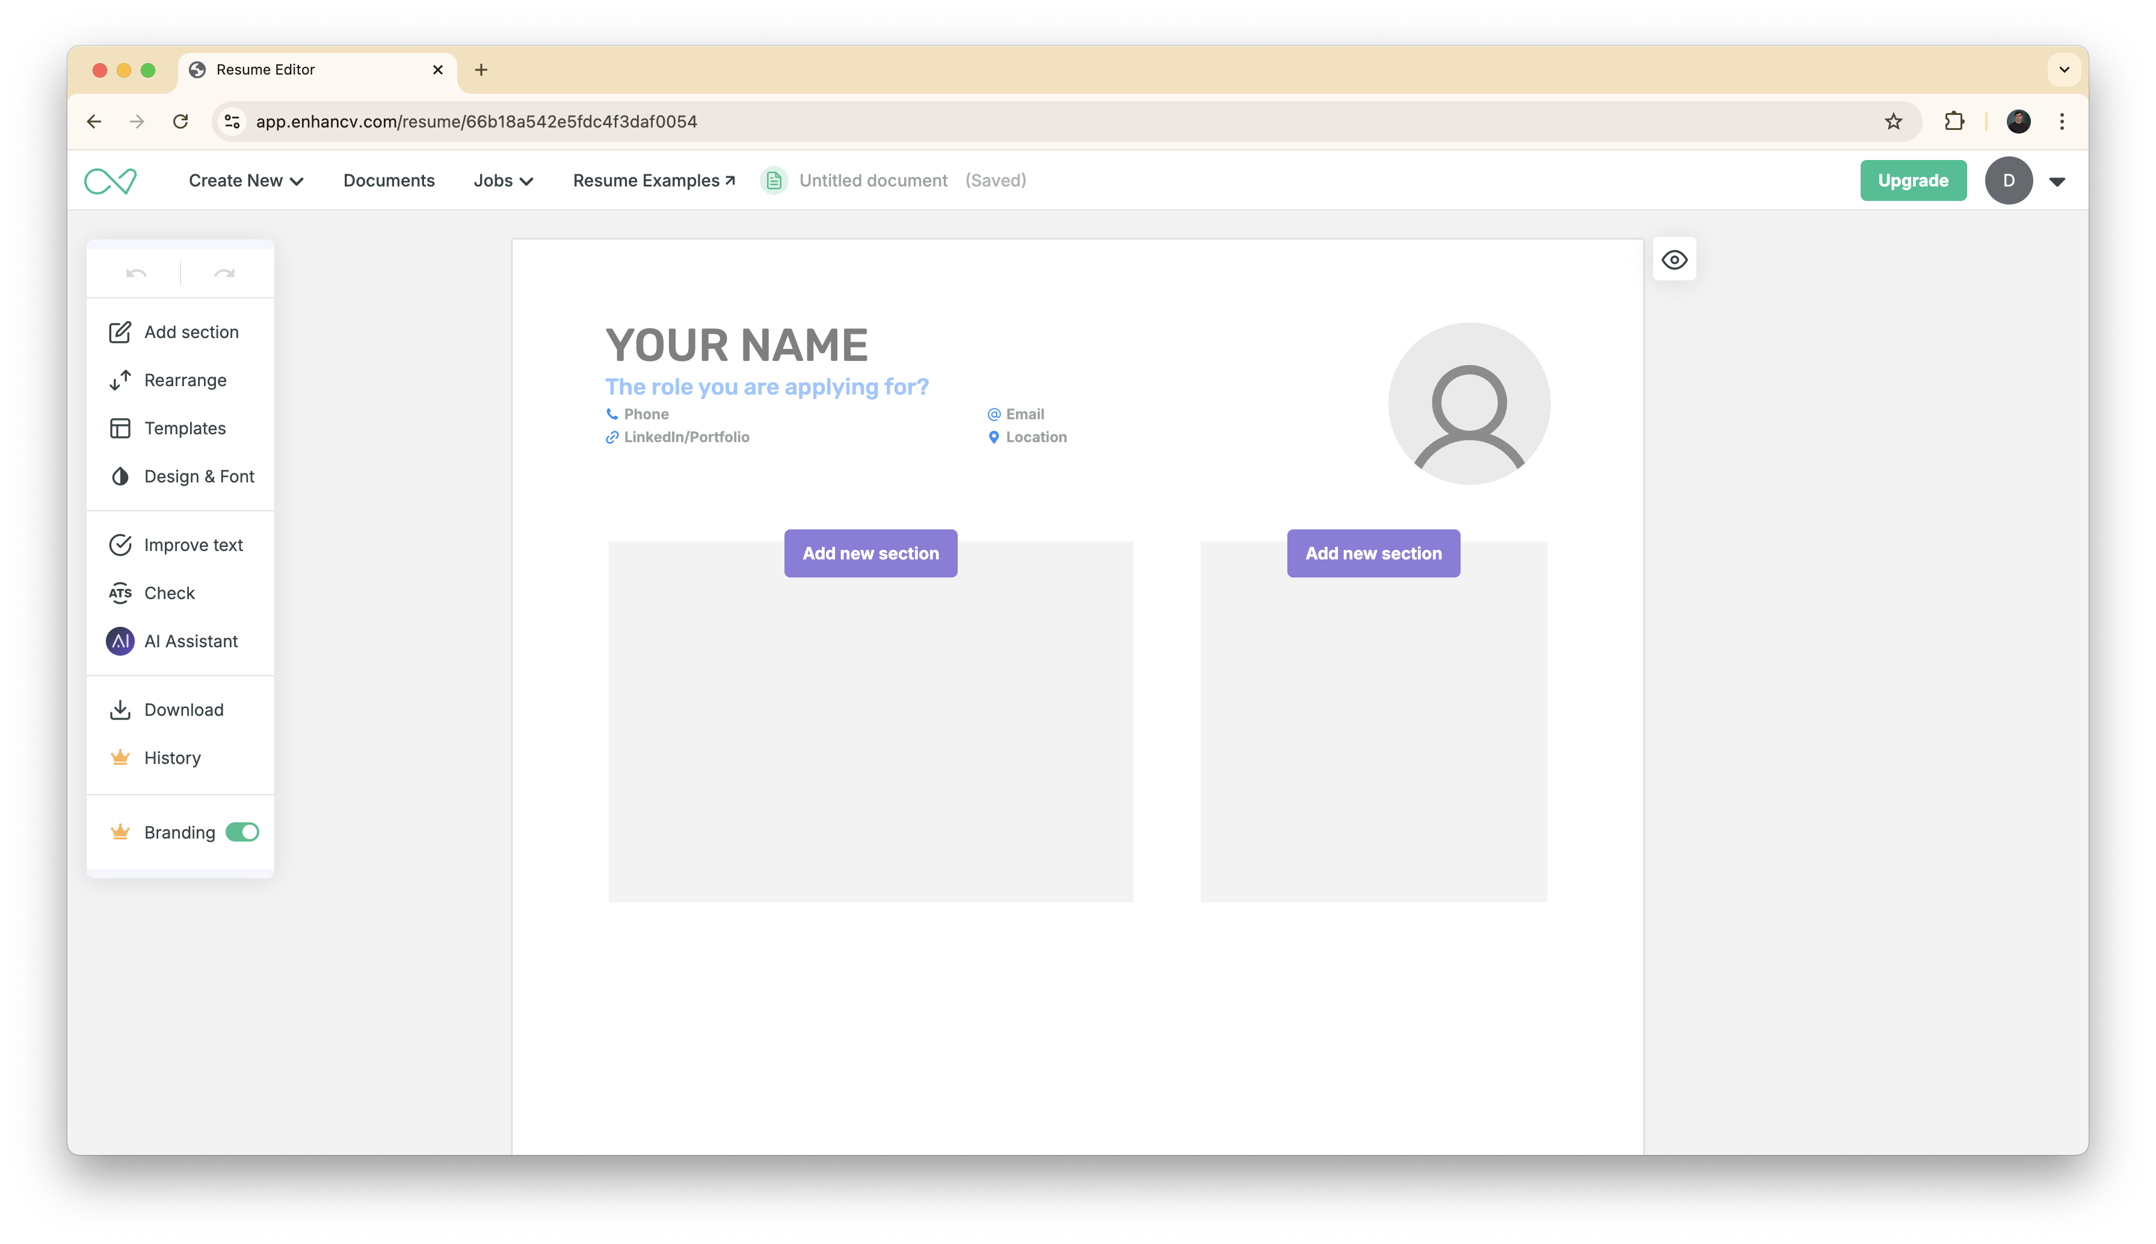This screenshot has width=2156, height=1244.
Task: Open tab search chevron in tab strip
Action: pyautogui.click(x=2064, y=69)
